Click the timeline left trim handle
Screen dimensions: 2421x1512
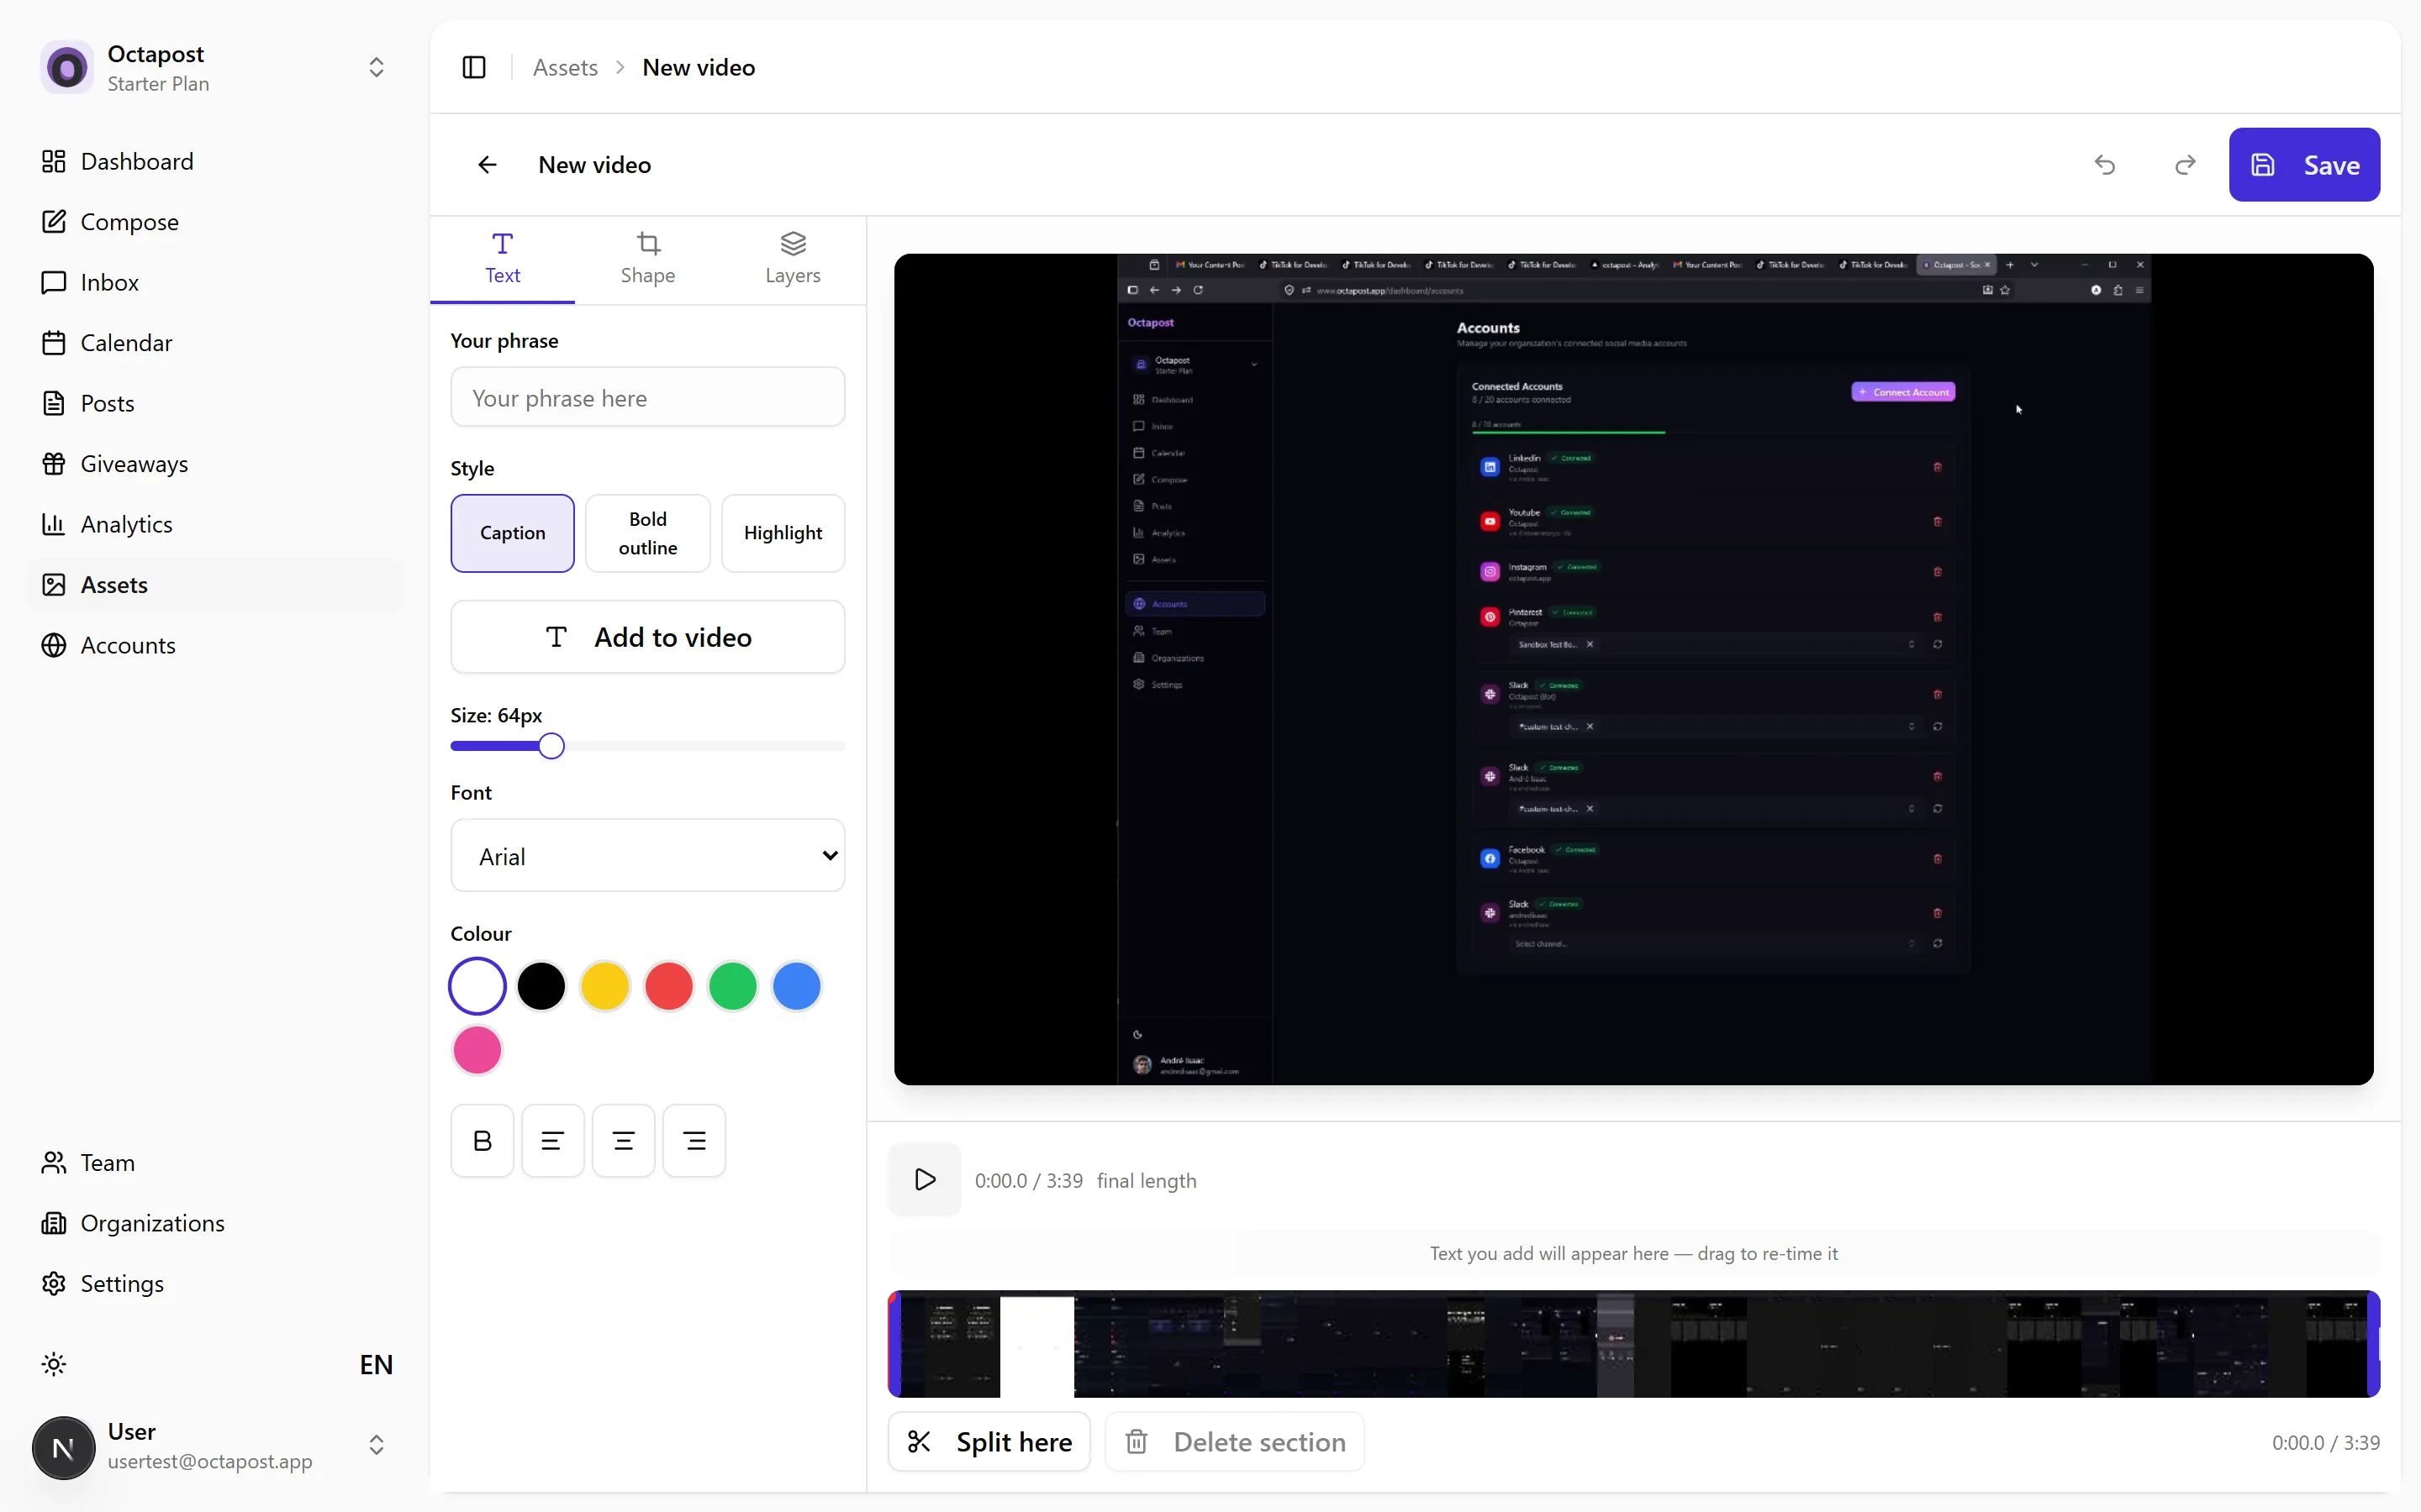pos(894,1344)
